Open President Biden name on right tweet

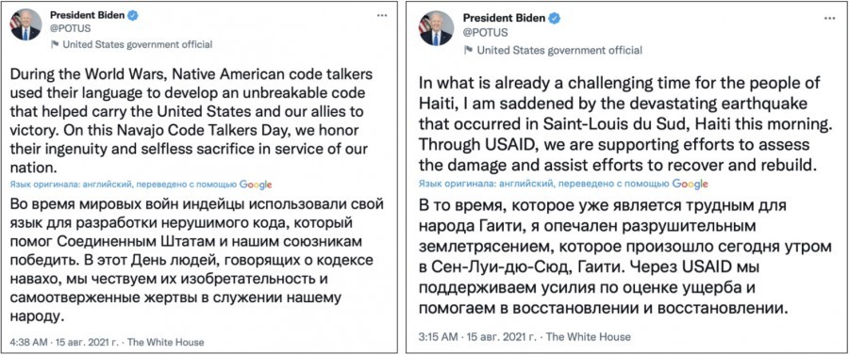(x=504, y=18)
